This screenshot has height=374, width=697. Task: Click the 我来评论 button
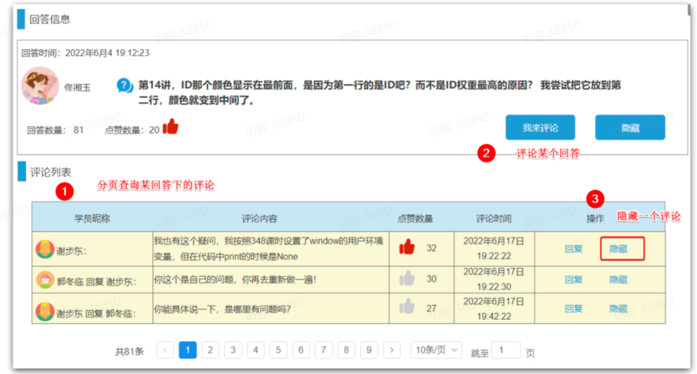click(x=540, y=128)
